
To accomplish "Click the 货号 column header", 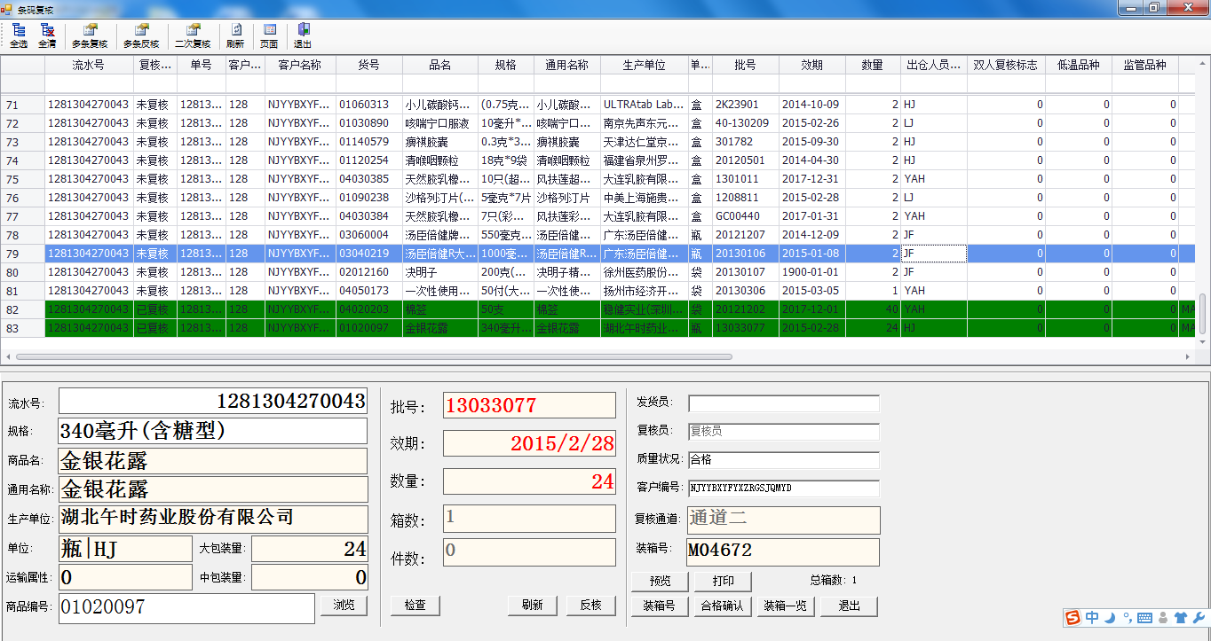I will click(368, 65).
